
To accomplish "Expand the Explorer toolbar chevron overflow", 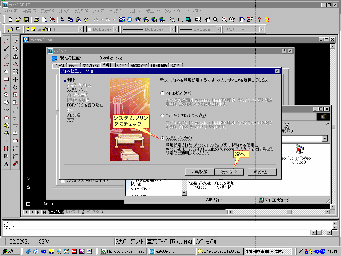I will (328, 123).
